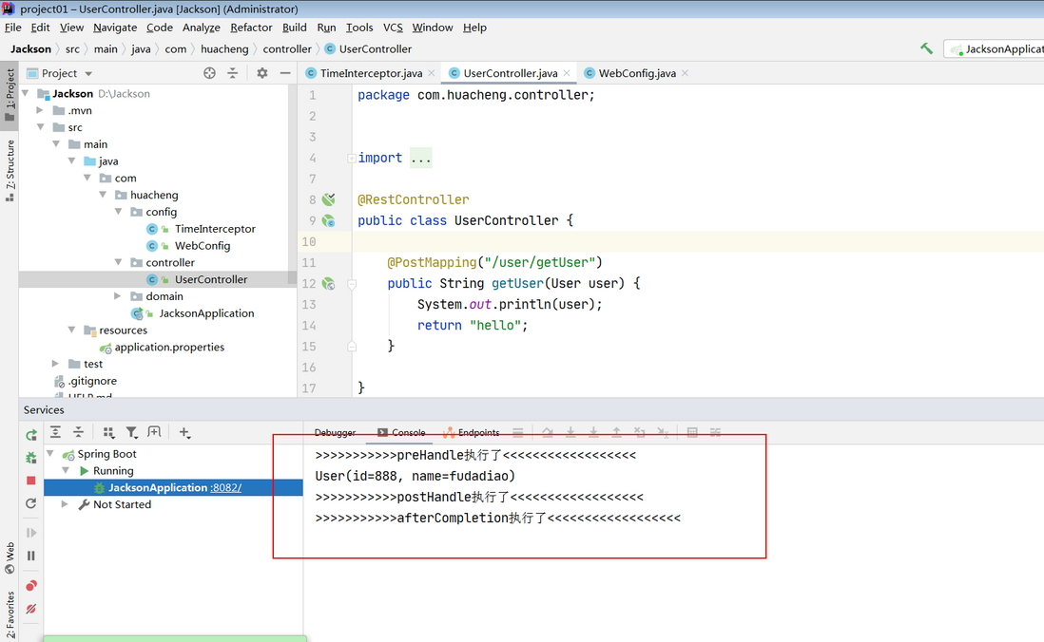Open the :8082/ link
1044x642 pixels.
pyautogui.click(x=225, y=487)
